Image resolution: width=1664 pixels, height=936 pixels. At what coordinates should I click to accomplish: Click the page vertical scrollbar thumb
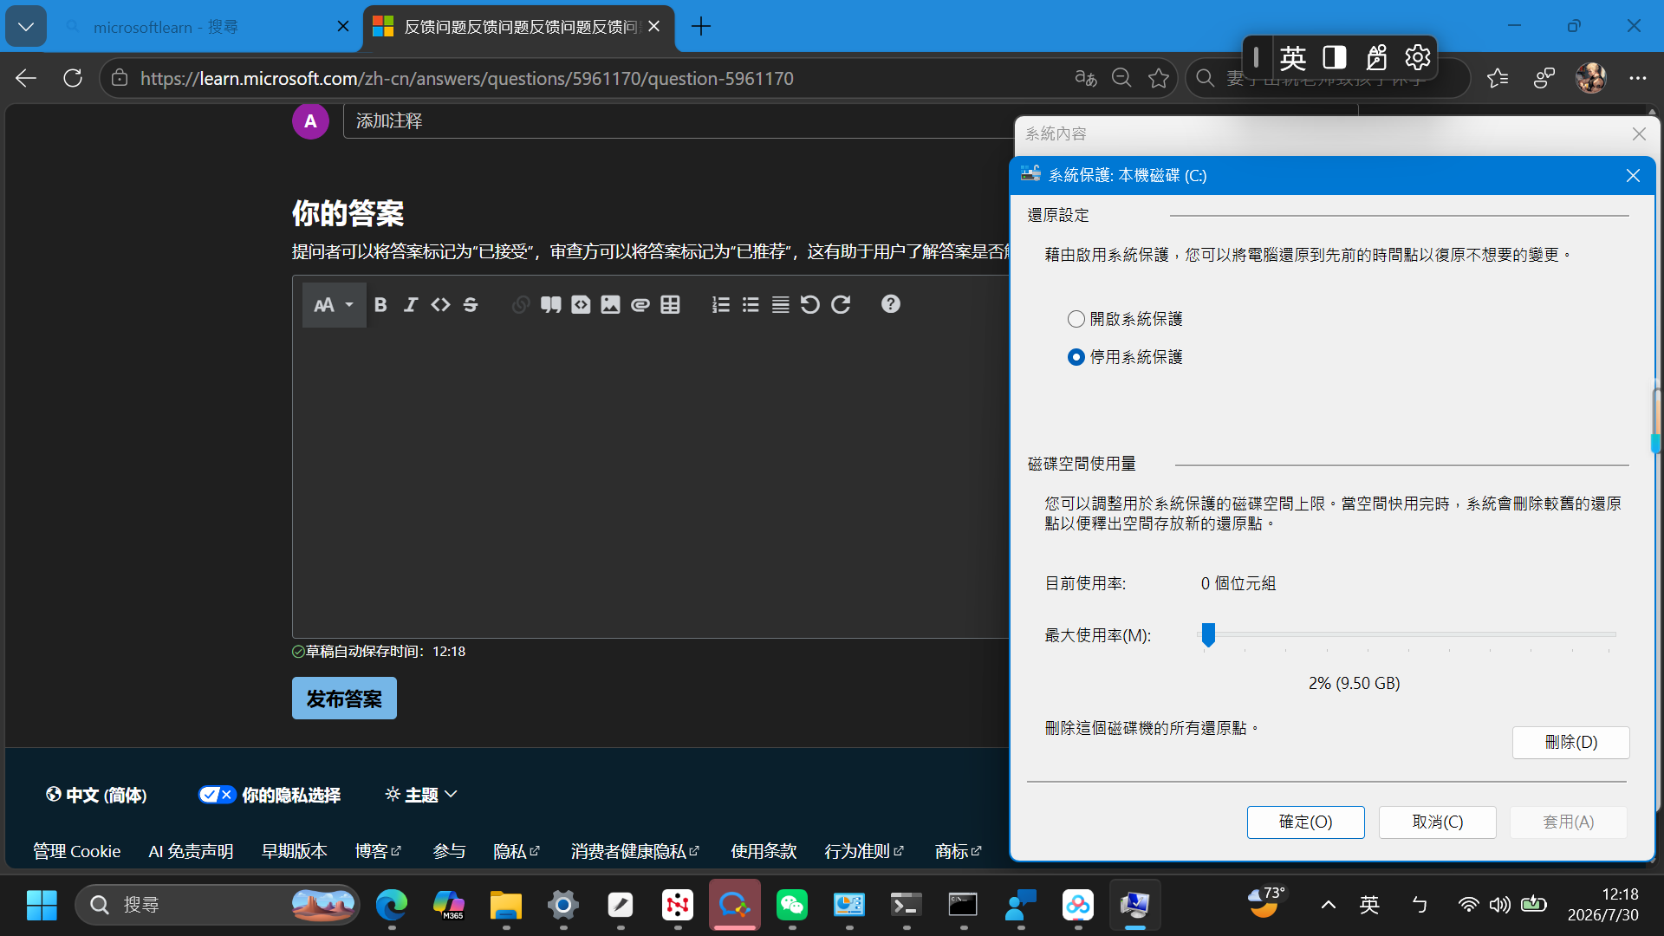coord(1655,420)
